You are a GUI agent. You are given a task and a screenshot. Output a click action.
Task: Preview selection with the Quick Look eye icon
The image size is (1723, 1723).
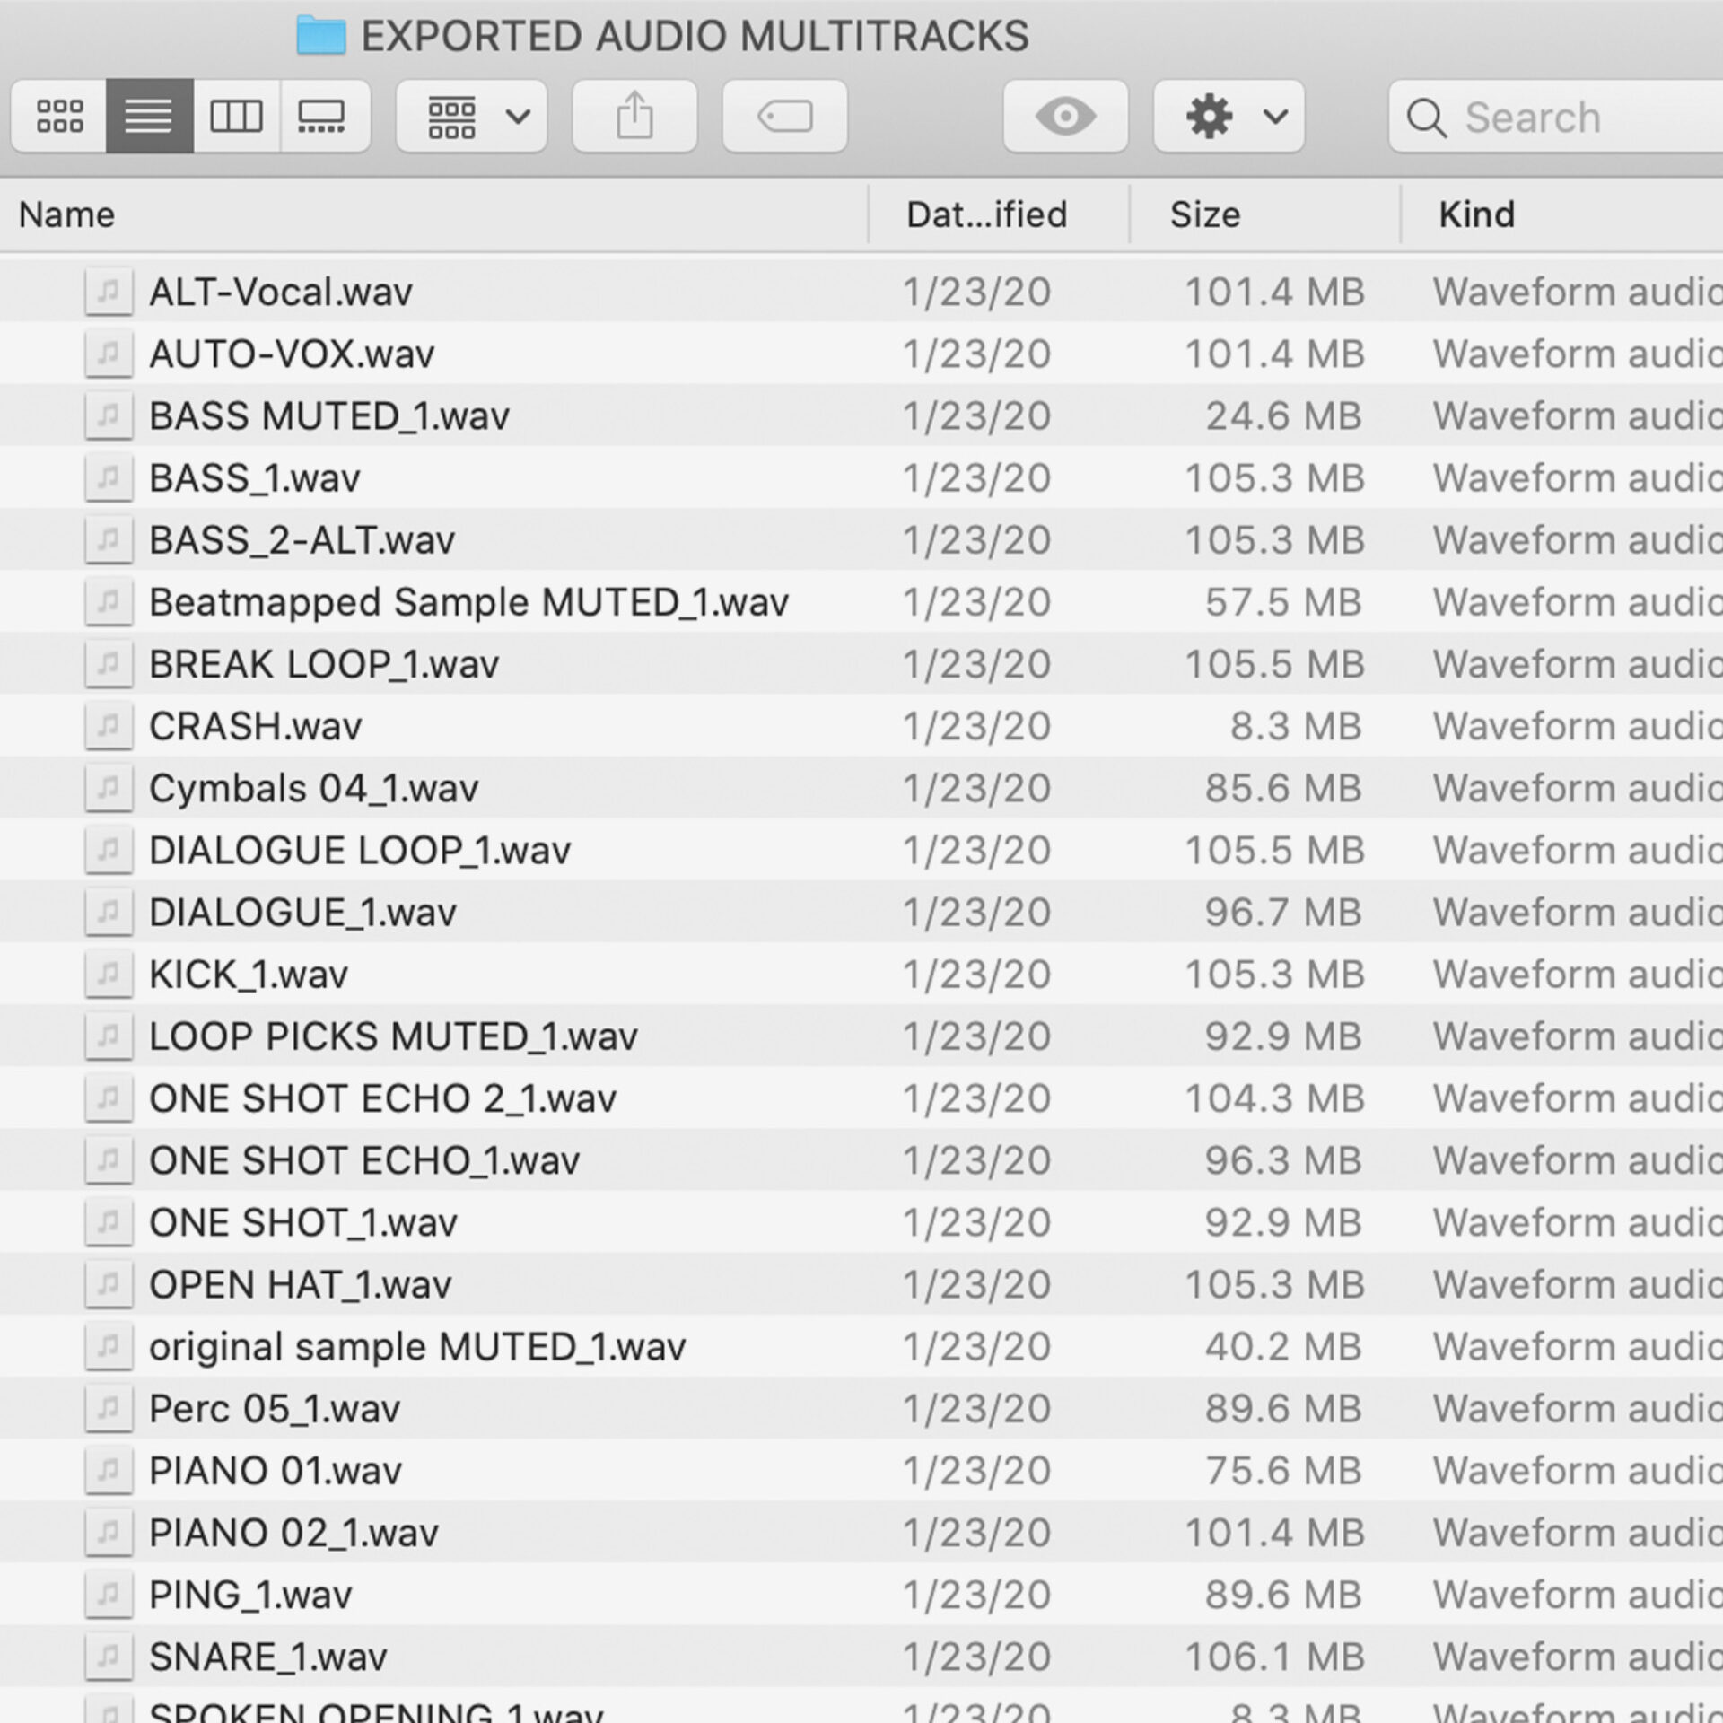pyautogui.click(x=1065, y=116)
